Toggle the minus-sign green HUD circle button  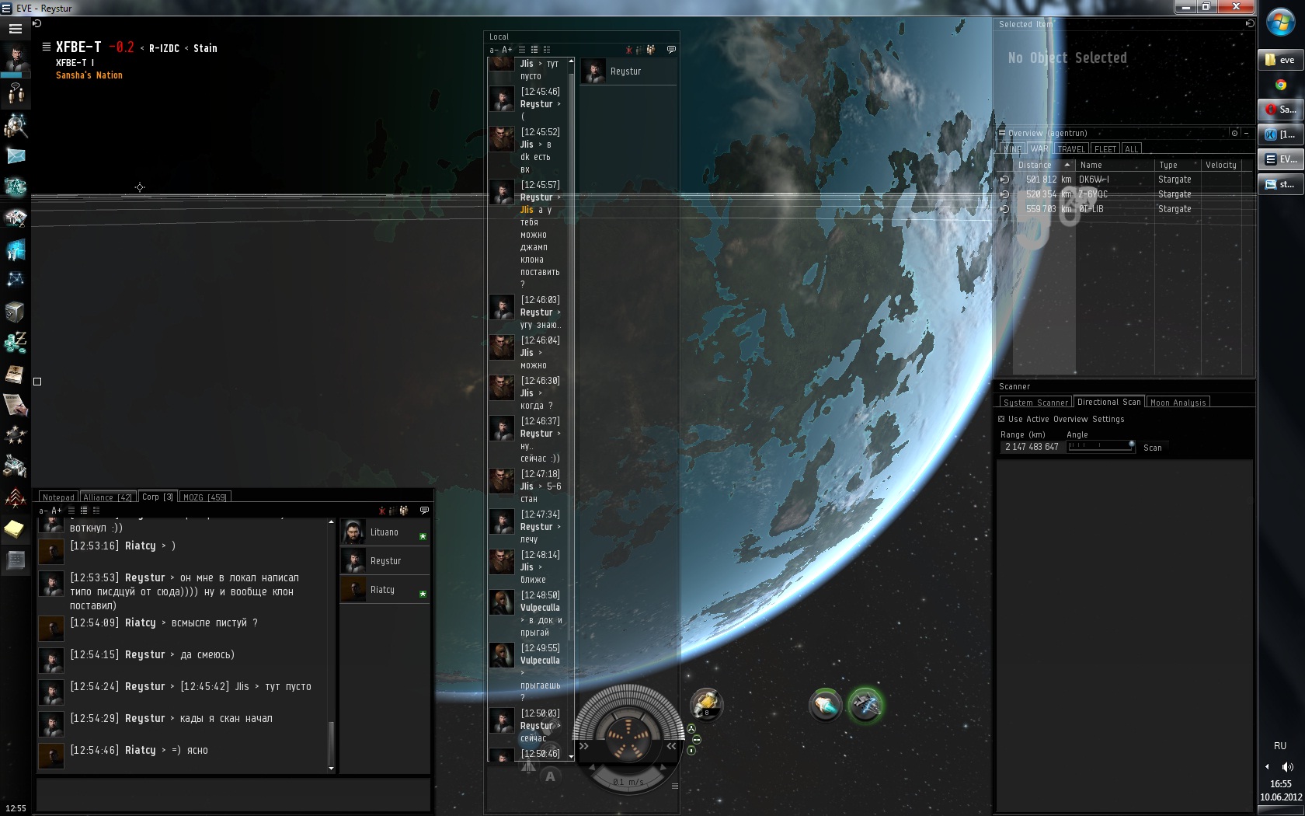click(697, 739)
